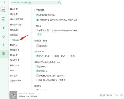124x99 pixels.
Task: Open 关于洛雪音乐 section
Action: pyautogui.click(x=16, y=81)
